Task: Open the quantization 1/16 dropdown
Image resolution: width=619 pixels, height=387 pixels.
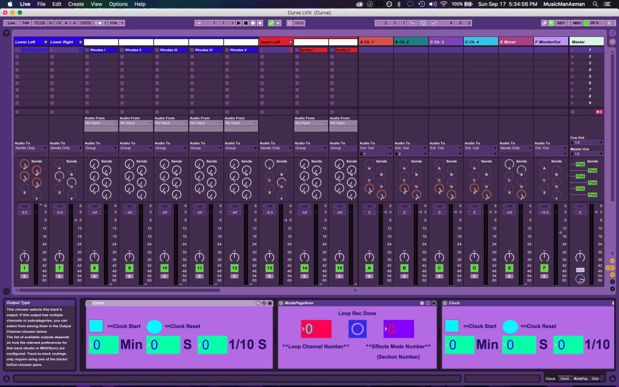Action: (116, 23)
